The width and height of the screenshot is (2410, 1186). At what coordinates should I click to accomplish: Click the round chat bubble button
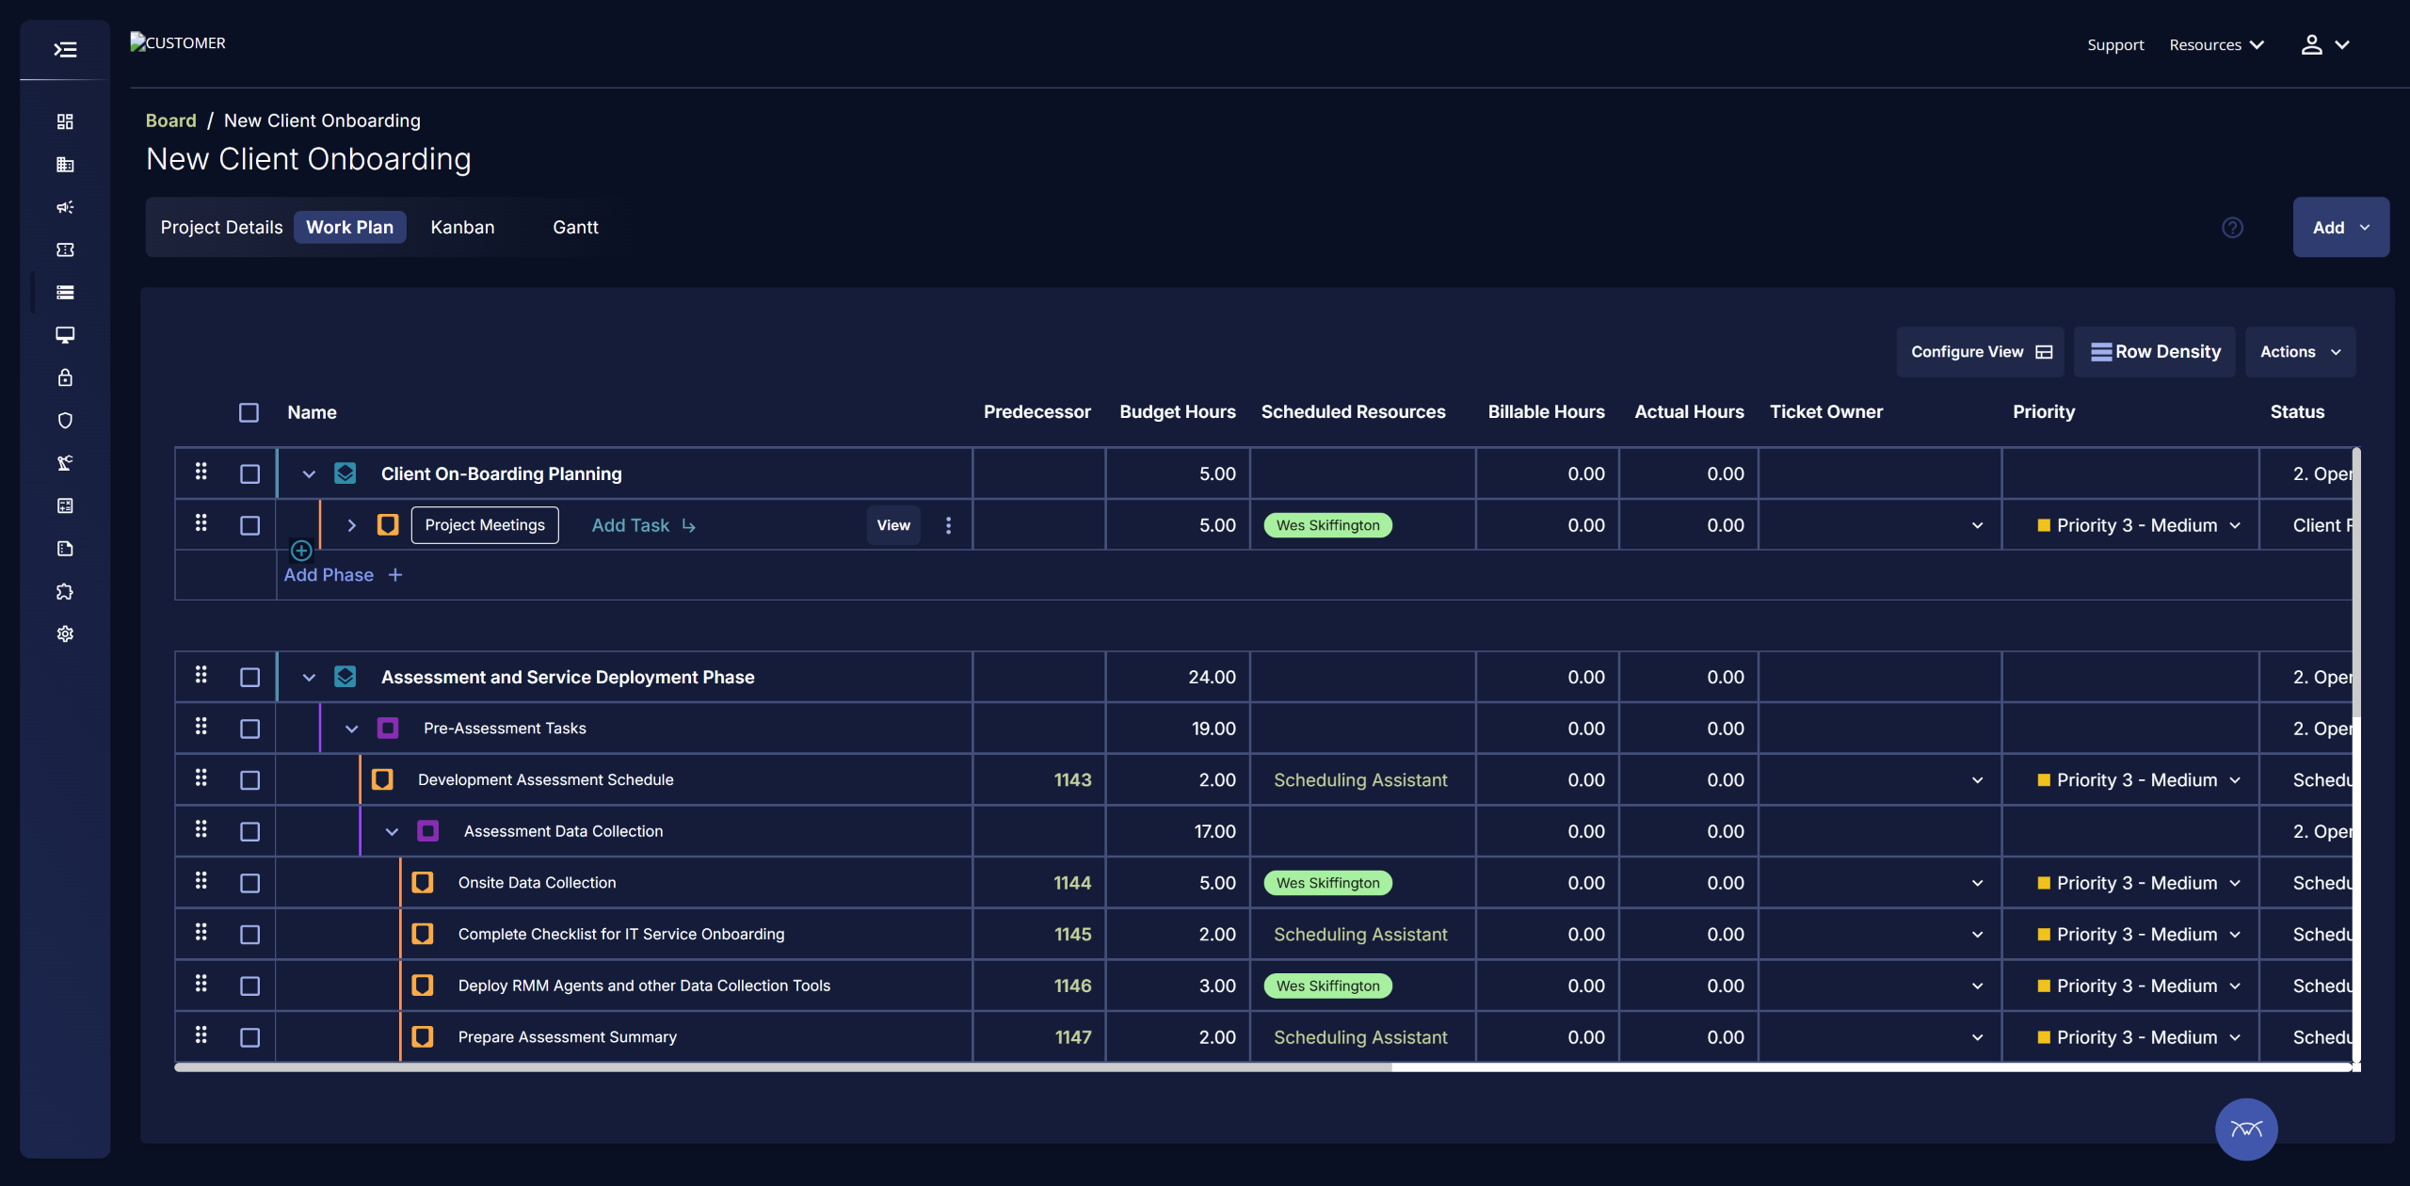point(2245,1129)
